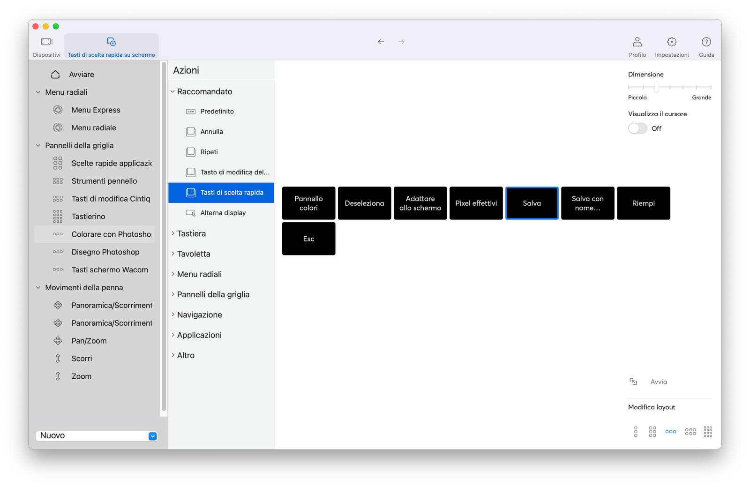This screenshot has height=487, width=750.
Task: Go forward with the right arrow
Action: tap(401, 42)
